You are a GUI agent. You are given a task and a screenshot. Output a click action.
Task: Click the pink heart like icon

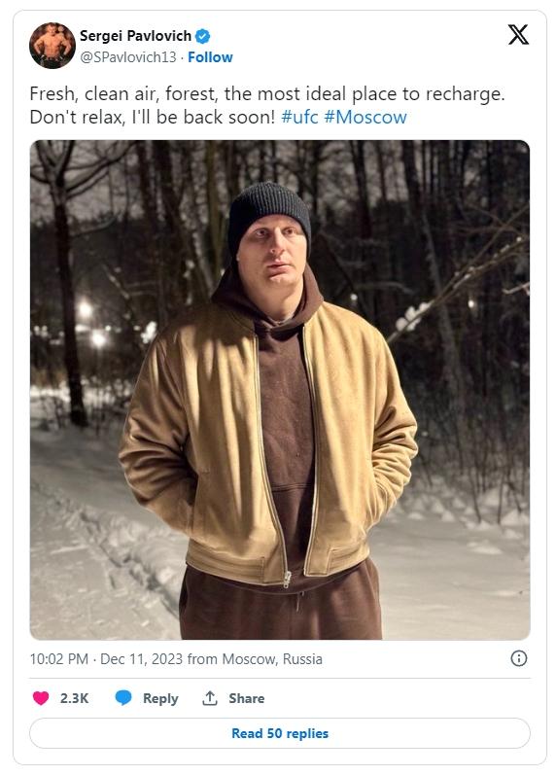point(41,698)
